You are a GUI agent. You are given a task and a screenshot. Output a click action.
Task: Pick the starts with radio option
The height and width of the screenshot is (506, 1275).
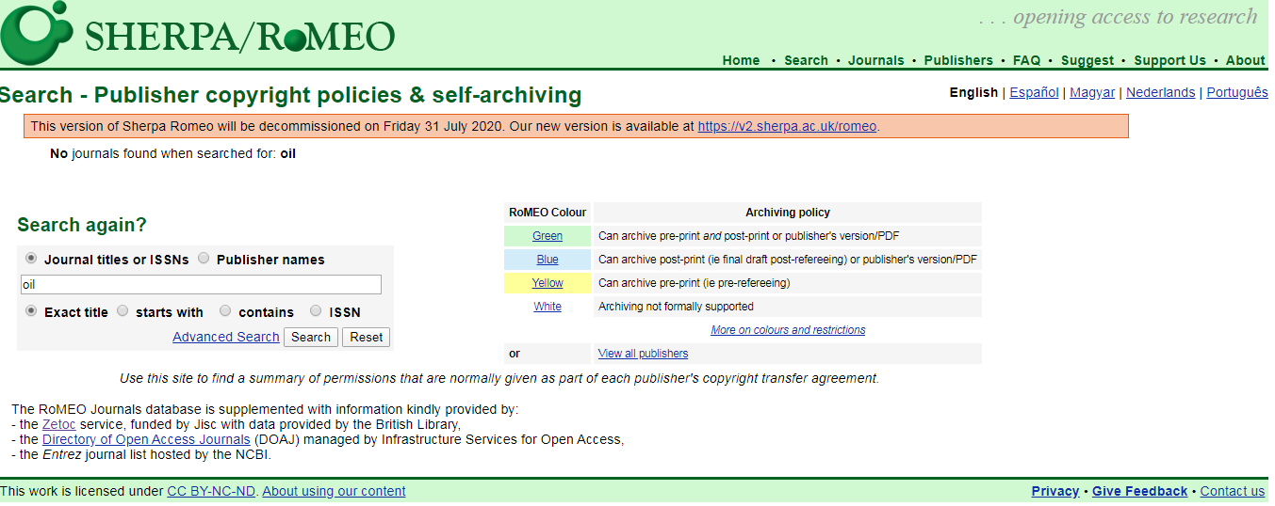tap(123, 311)
